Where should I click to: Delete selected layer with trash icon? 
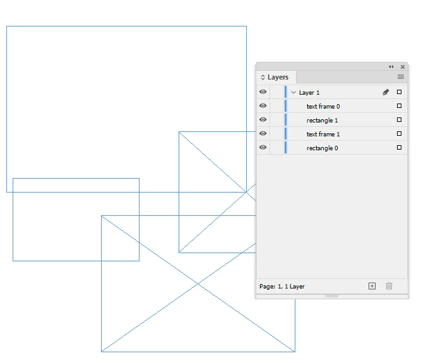click(x=389, y=286)
